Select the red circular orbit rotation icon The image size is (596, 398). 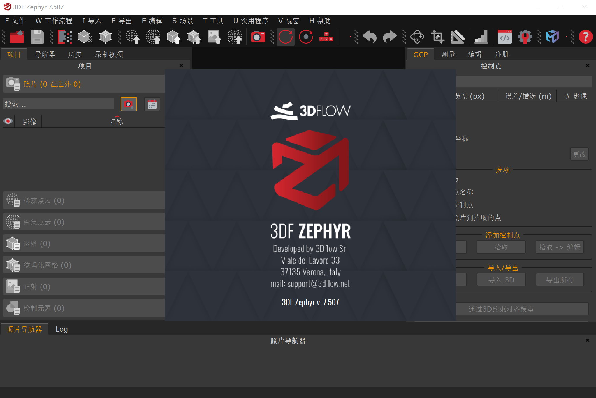286,37
